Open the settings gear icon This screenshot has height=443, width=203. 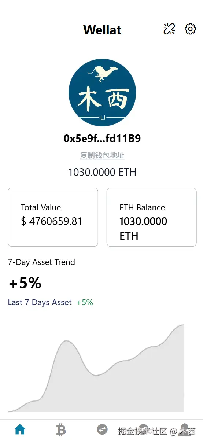(x=190, y=29)
